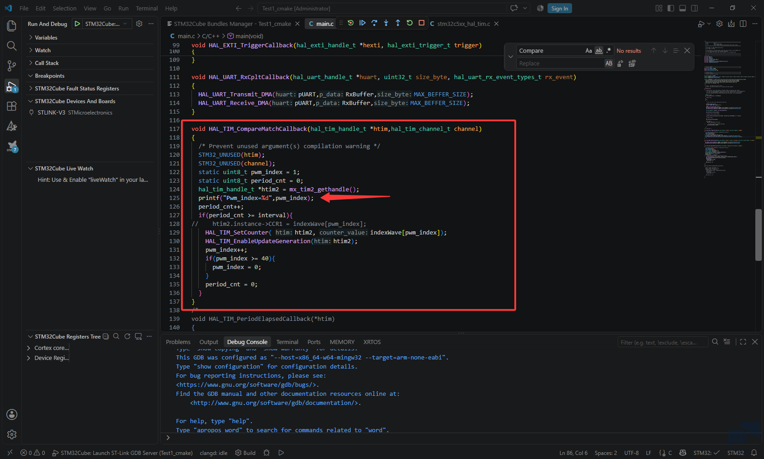Start debugging with the green play button
Image resolution: width=764 pixels, height=459 pixels.
[x=77, y=24]
